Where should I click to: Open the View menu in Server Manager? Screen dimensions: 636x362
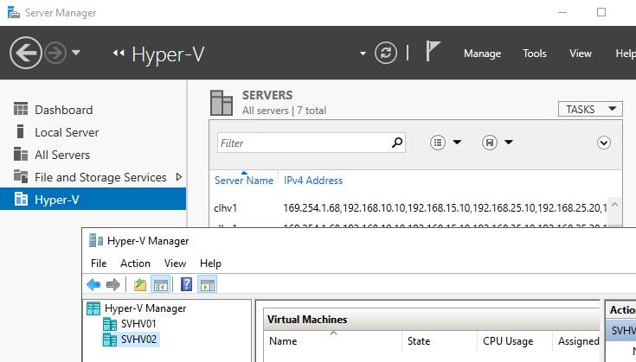[x=581, y=54]
